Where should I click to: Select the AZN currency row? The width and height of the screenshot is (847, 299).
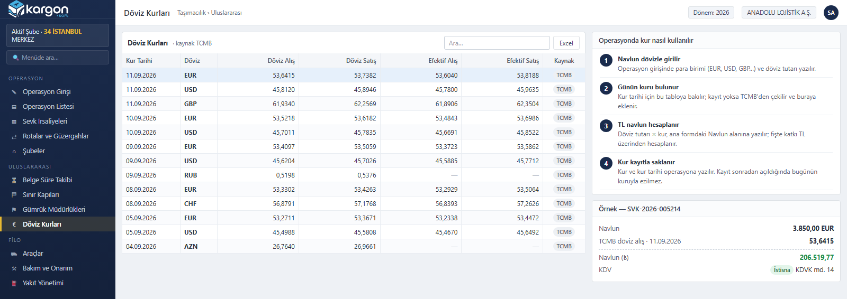pyautogui.click(x=354, y=247)
